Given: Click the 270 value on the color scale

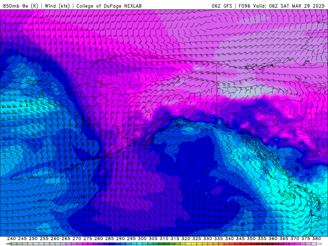Looking at the screenshot, I should coord(77,239).
